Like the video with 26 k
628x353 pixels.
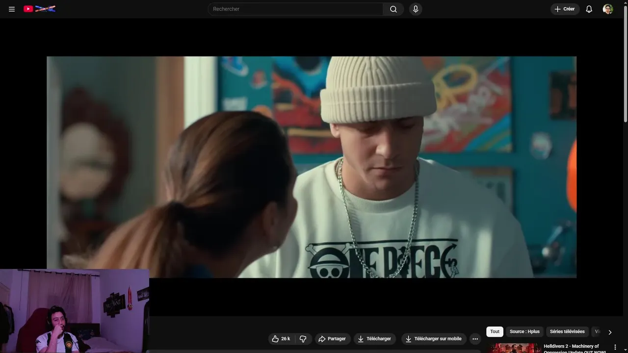(x=281, y=339)
